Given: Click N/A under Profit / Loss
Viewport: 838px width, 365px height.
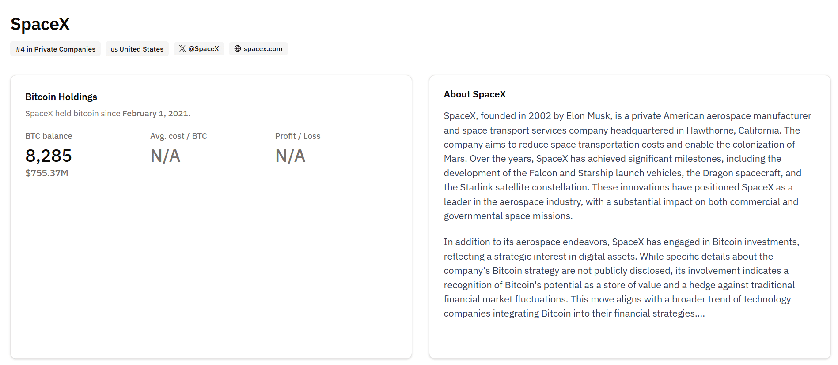Looking at the screenshot, I should (290, 156).
